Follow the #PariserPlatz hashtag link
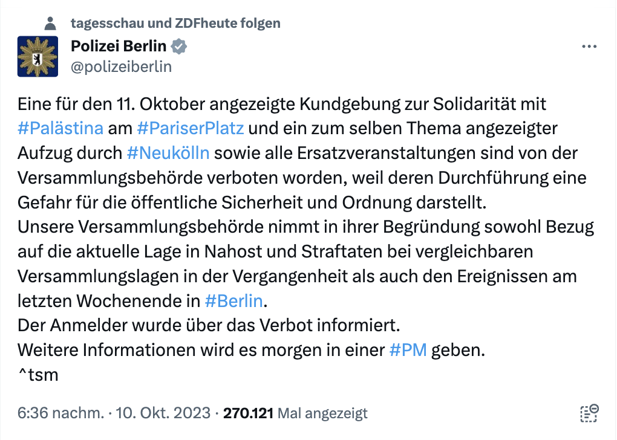 pyautogui.click(x=190, y=128)
